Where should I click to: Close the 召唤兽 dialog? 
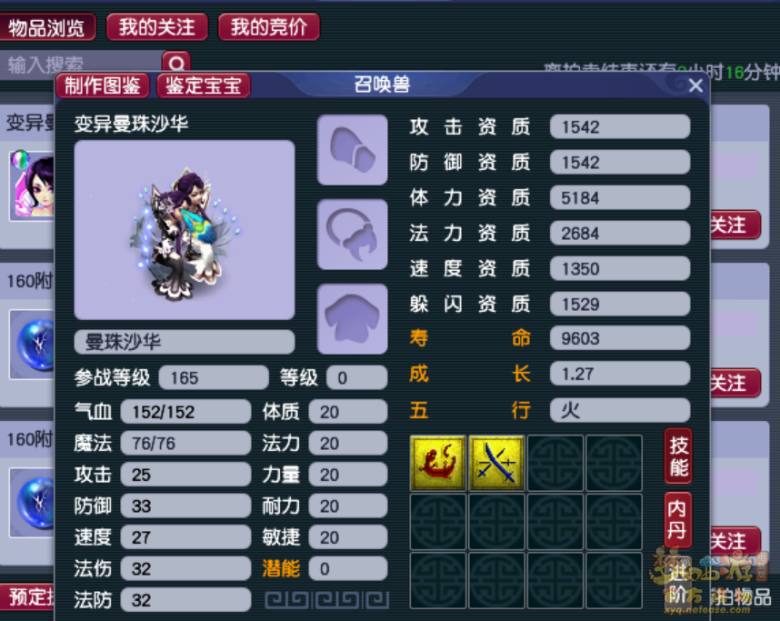tap(695, 85)
